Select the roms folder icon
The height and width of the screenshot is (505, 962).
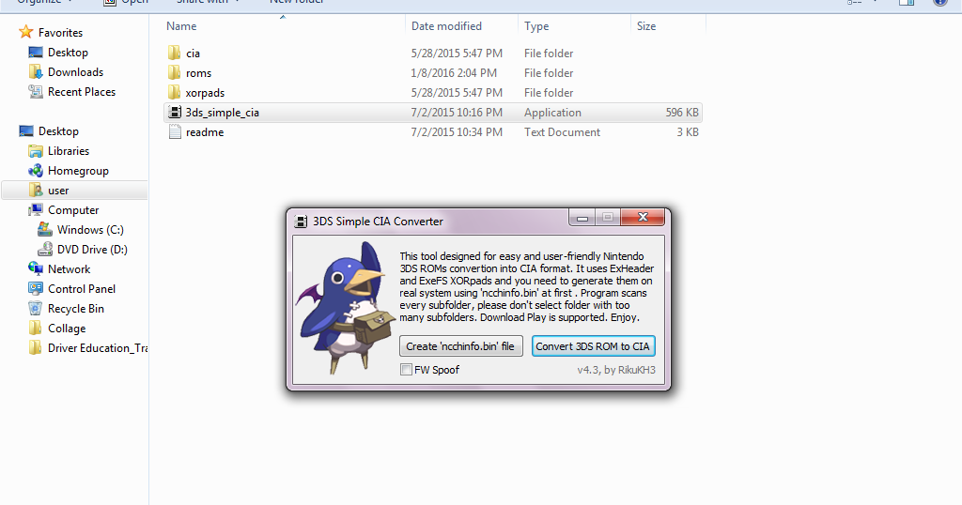click(174, 72)
